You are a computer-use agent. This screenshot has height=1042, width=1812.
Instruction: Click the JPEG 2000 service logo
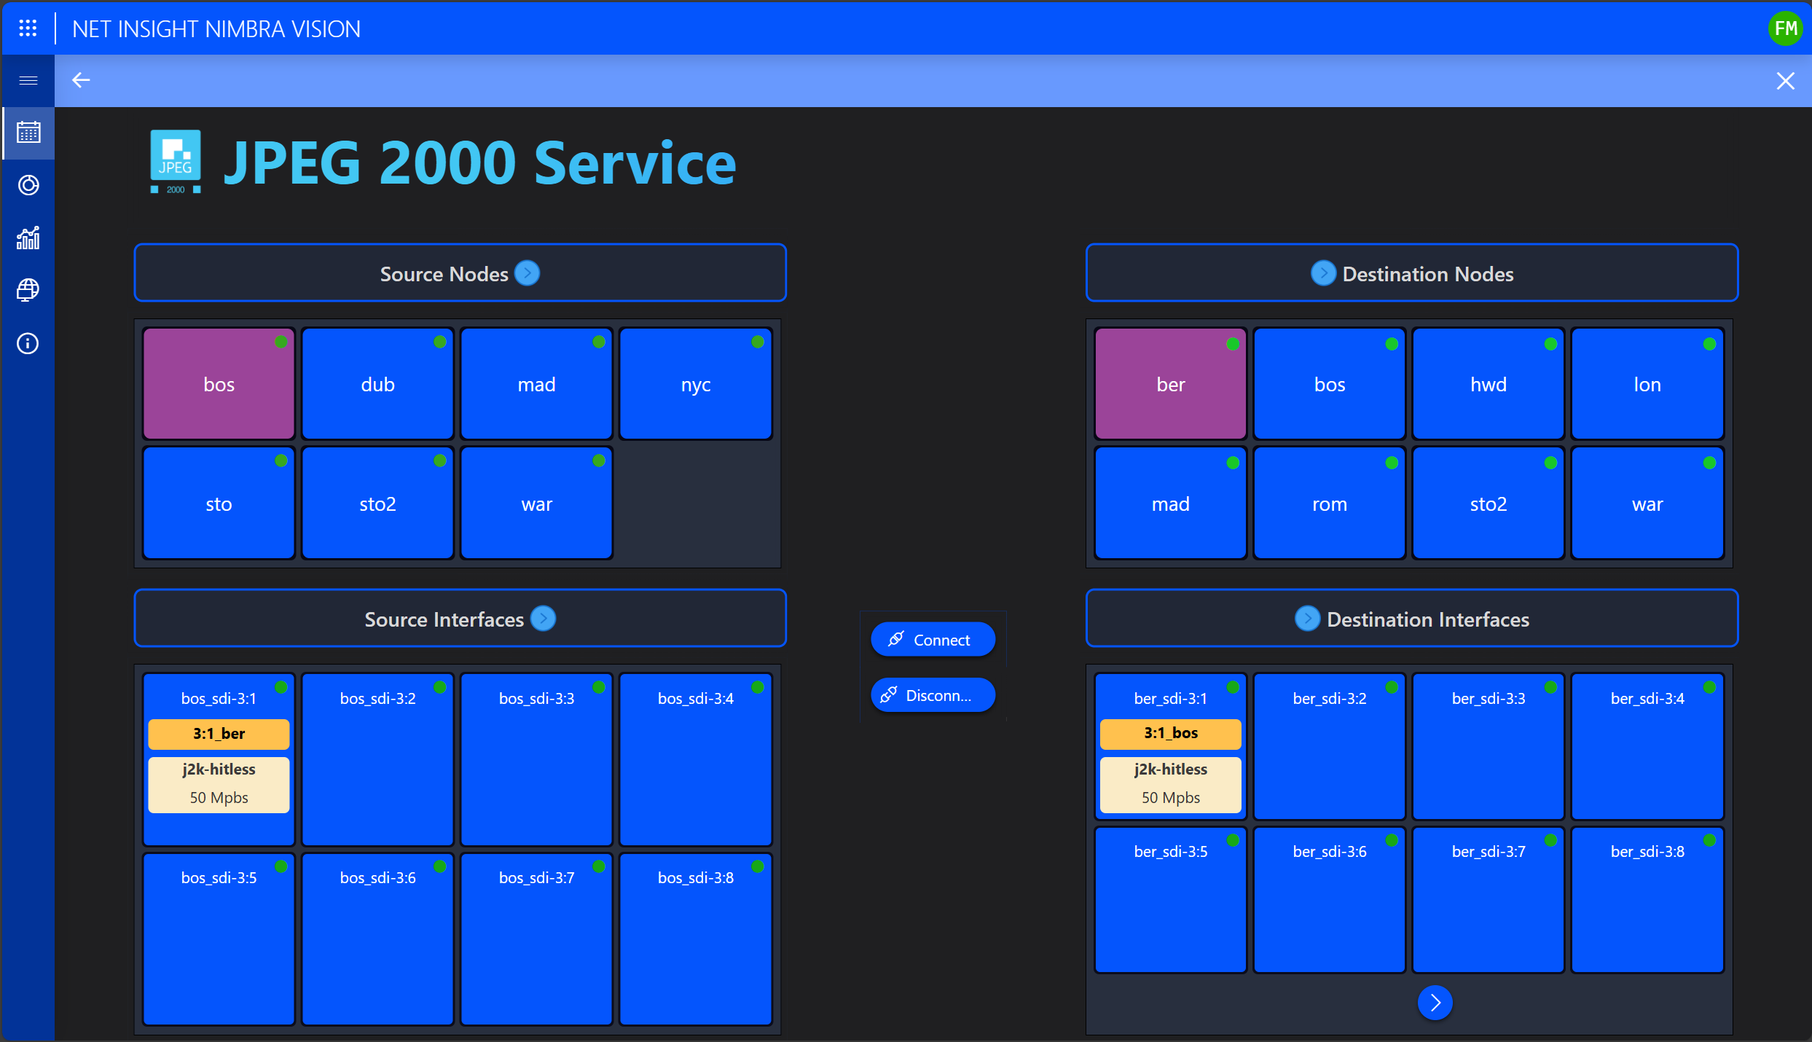[176, 162]
